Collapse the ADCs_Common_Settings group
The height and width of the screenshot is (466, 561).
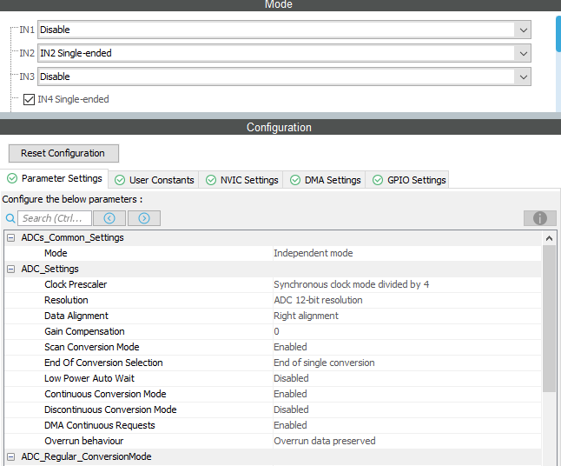click(11, 238)
